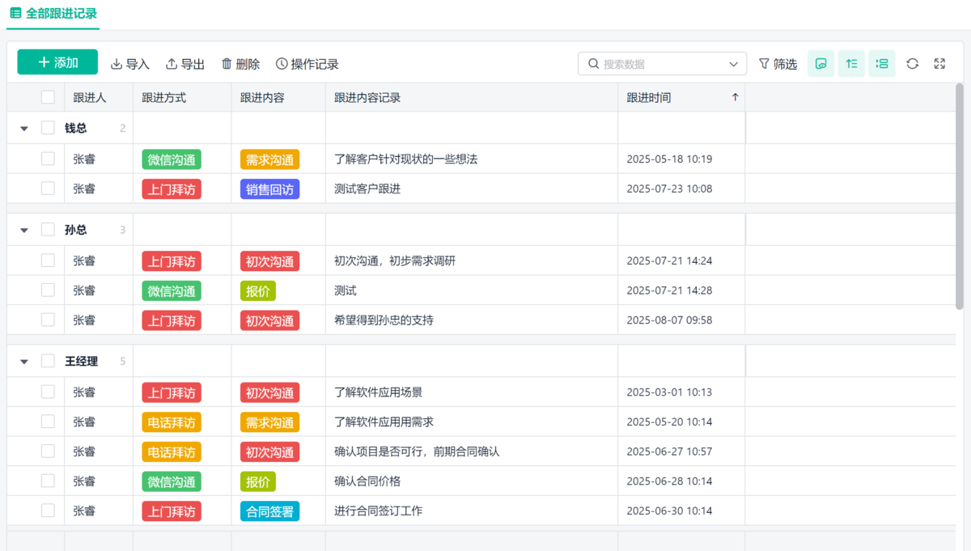Click the sort settings icon

tap(851, 64)
